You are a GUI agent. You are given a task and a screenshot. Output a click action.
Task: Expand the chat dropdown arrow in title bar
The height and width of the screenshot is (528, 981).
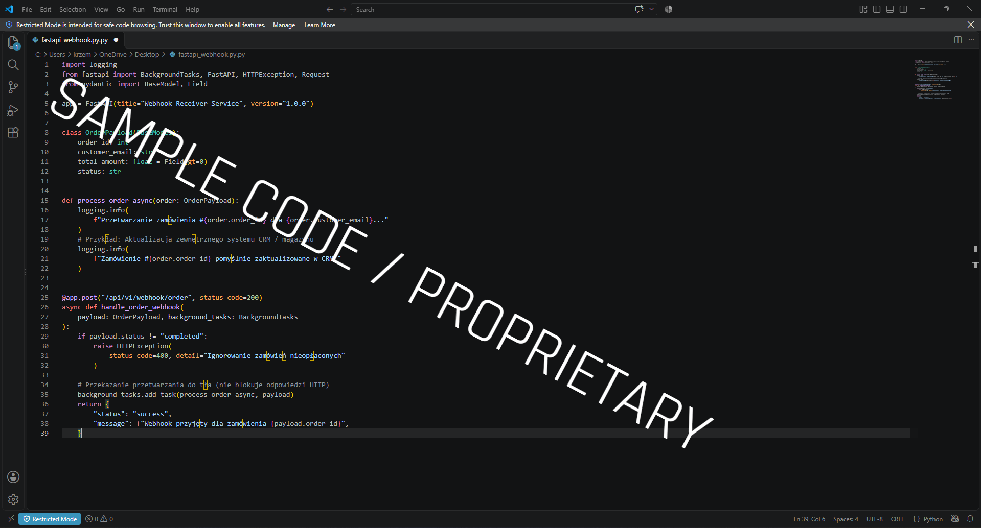pyautogui.click(x=652, y=9)
